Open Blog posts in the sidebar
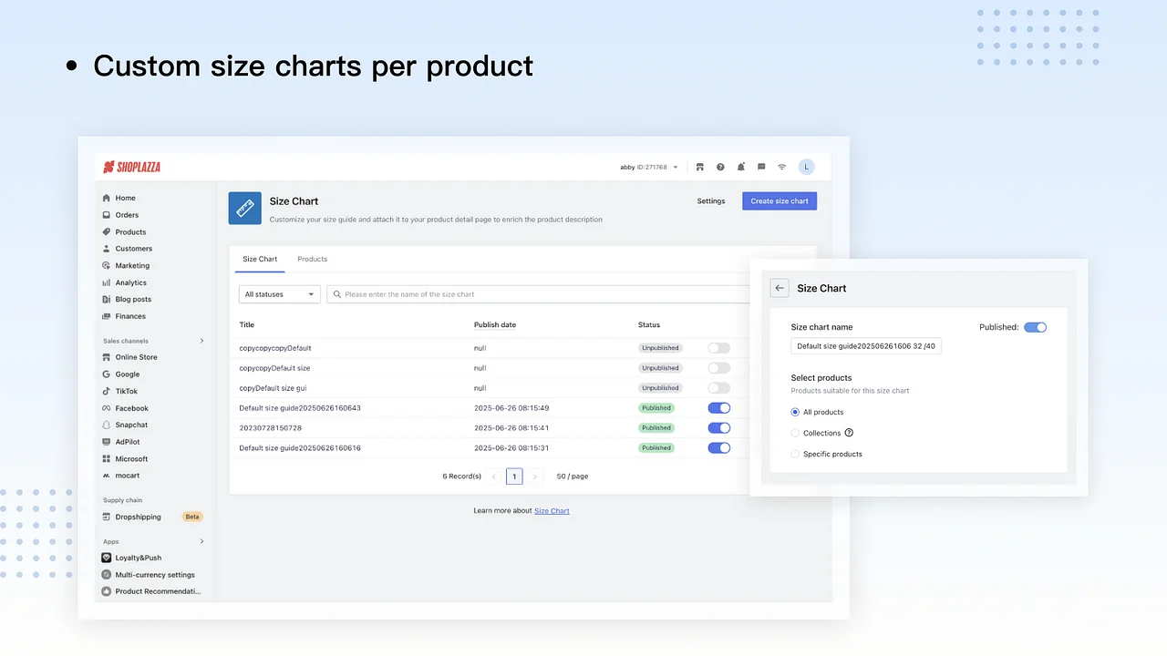Image resolution: width=1167 pixels, height=656 pixels. click(131, 299)
